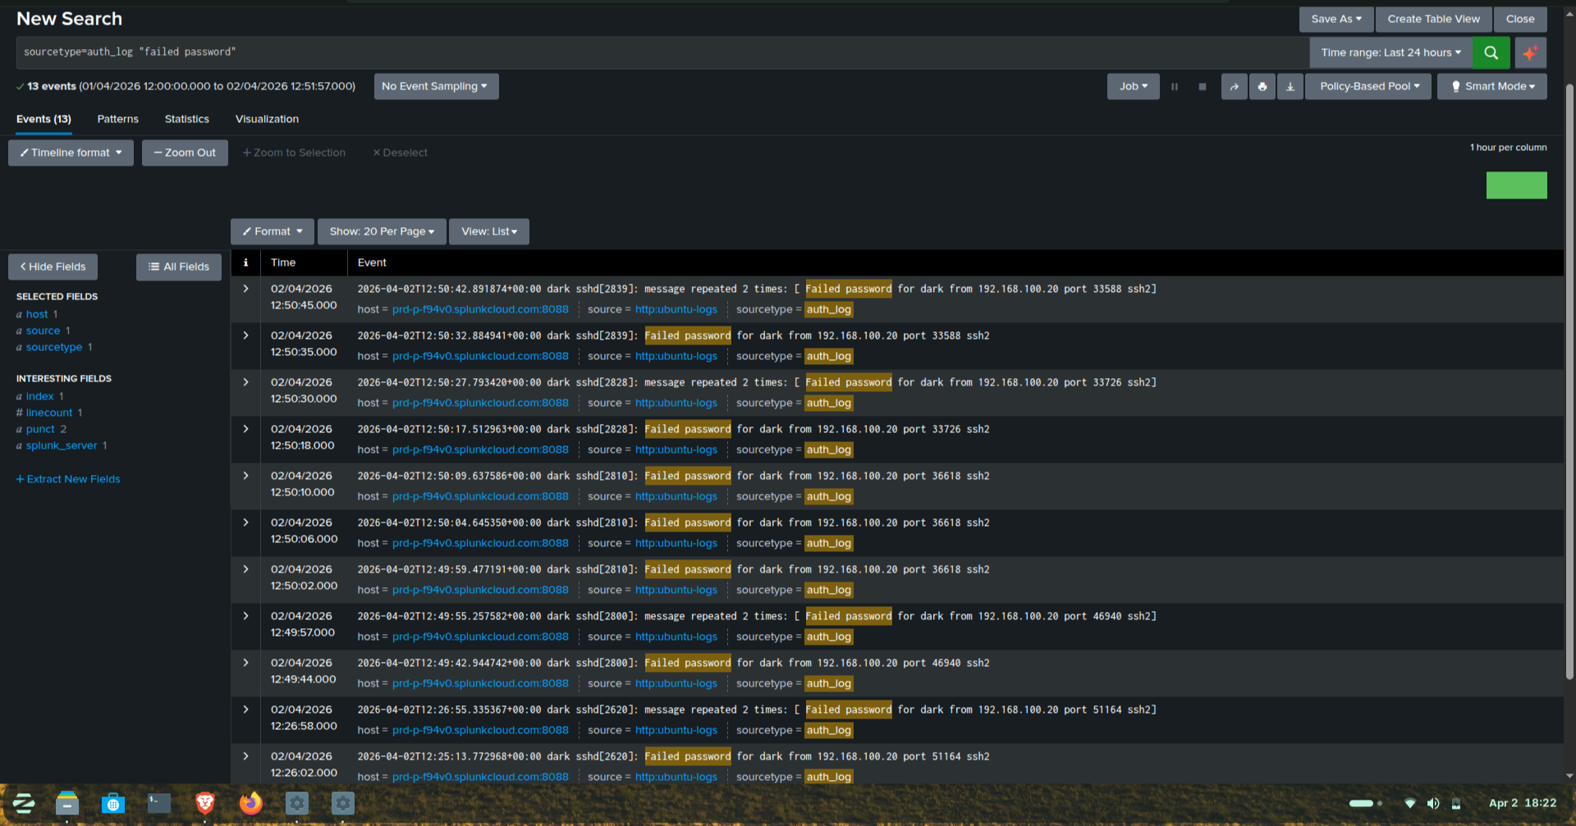Run the search with the green magnifier button

tap(1491, 52)
